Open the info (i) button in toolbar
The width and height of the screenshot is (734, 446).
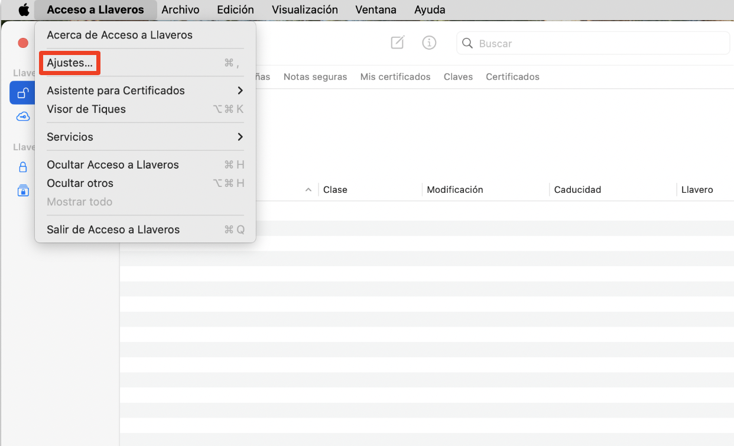point(429,43)
